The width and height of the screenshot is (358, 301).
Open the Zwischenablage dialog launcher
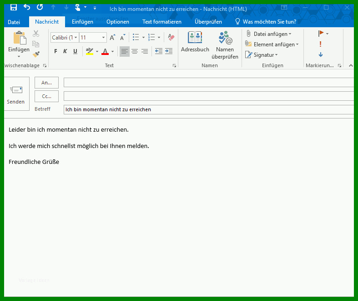pos(45,66)
